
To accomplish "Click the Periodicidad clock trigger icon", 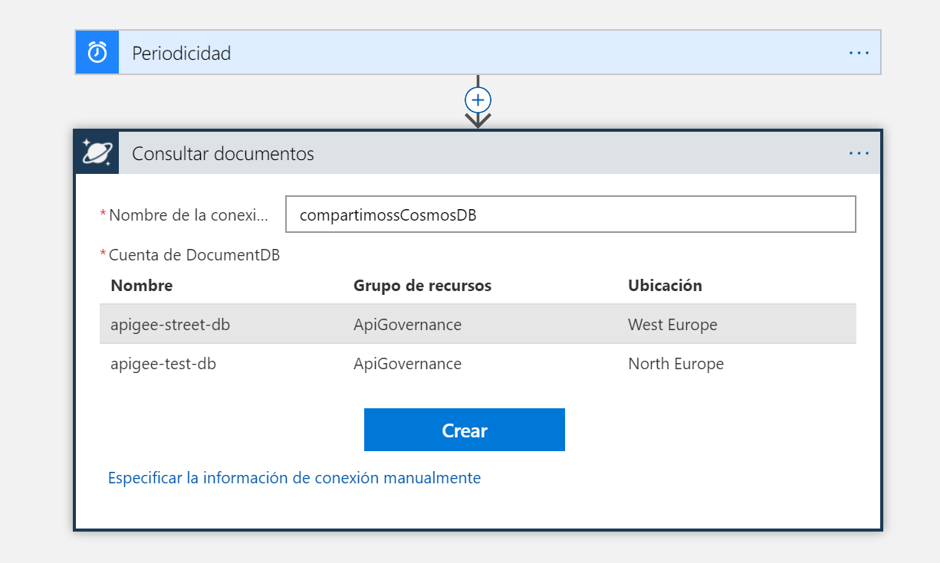I will (x=97, y=52).
